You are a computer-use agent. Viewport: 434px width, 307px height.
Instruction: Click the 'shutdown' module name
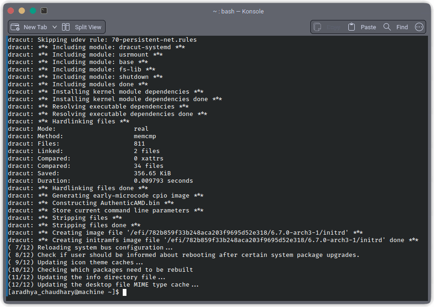point(134,77)
